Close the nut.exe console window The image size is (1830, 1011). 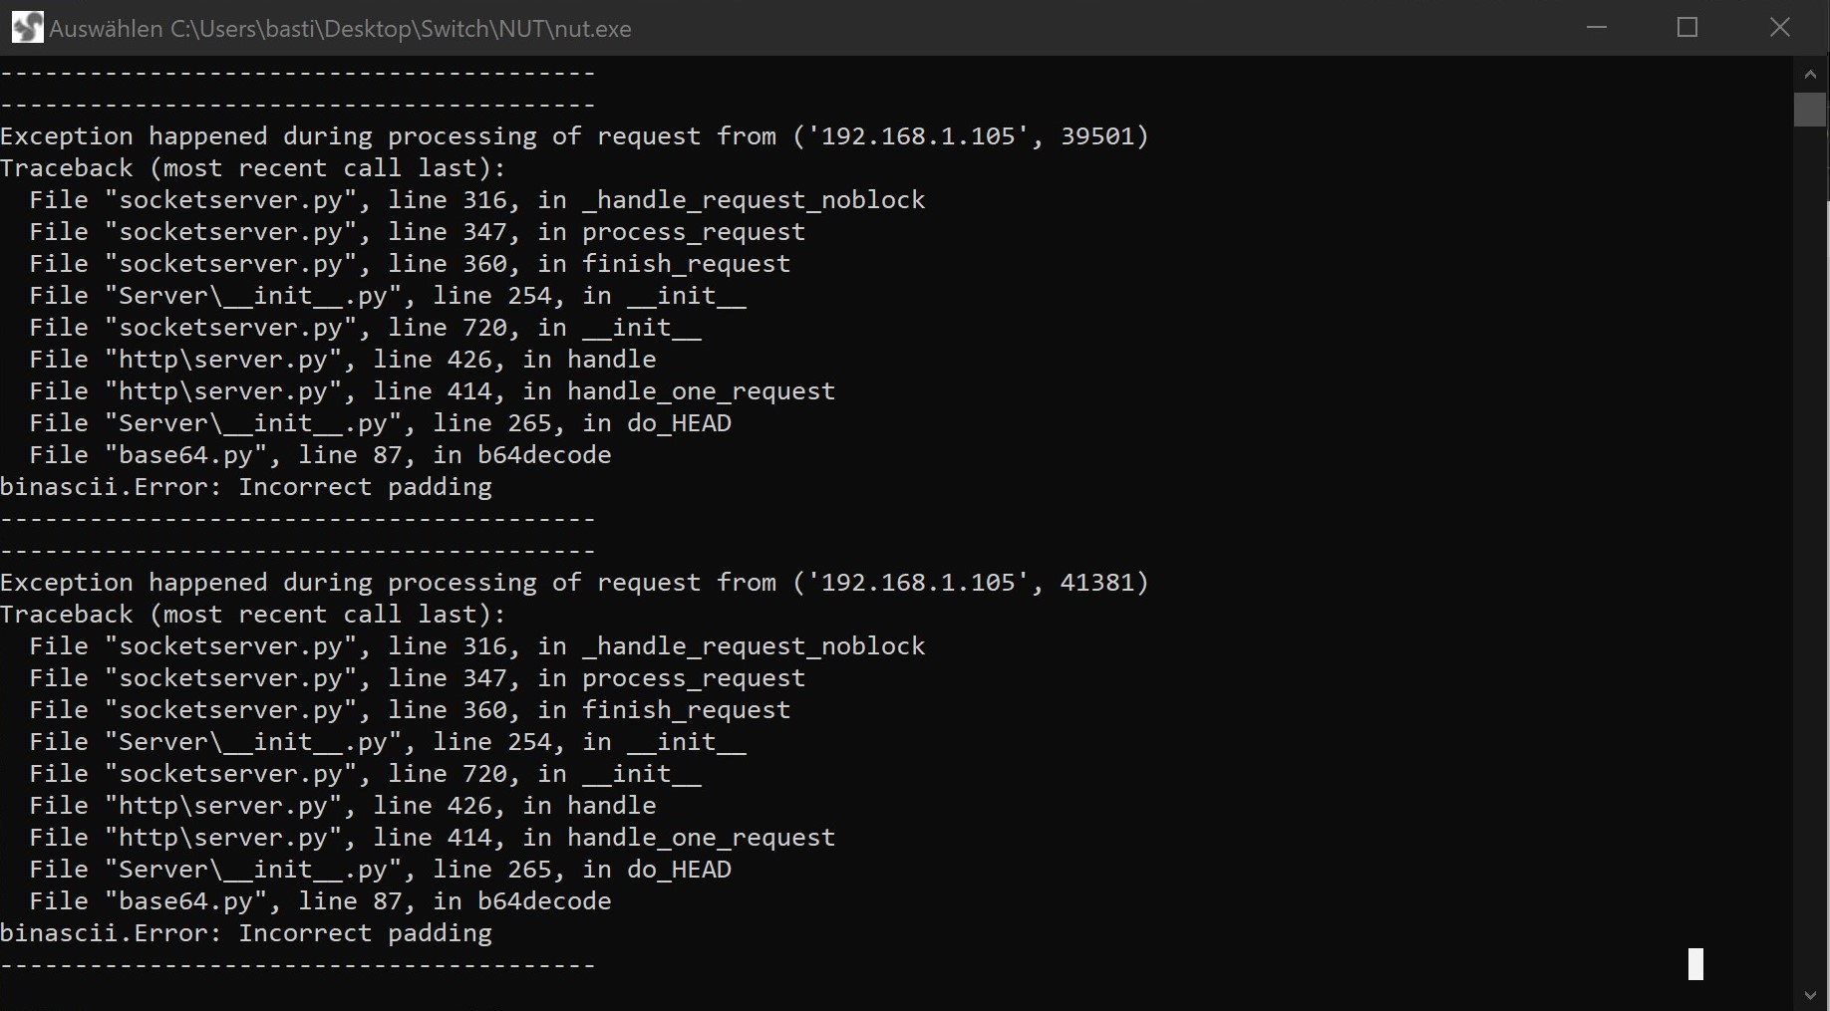(x=1780, y=27)
